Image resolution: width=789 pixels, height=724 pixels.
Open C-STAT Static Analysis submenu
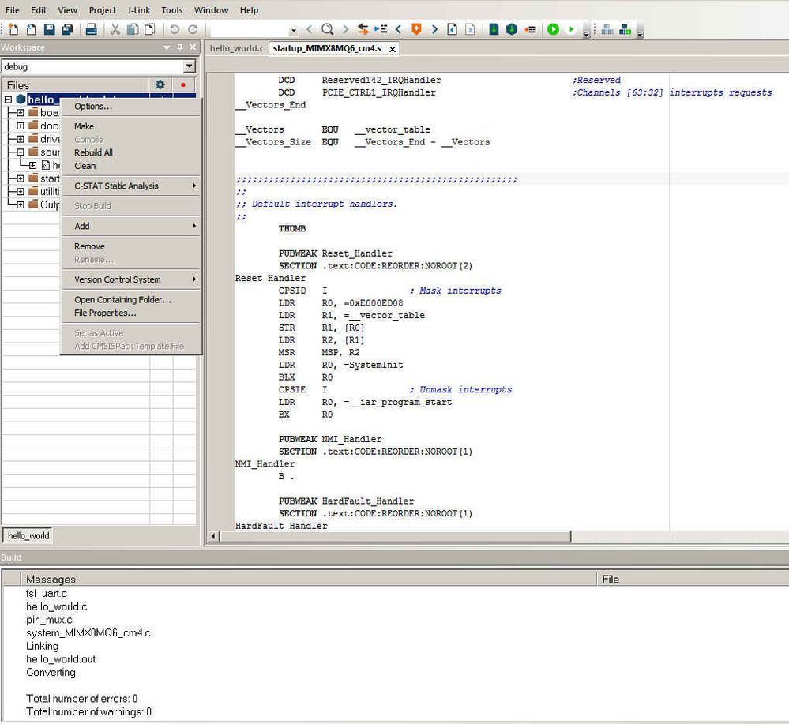click(131, 186)
